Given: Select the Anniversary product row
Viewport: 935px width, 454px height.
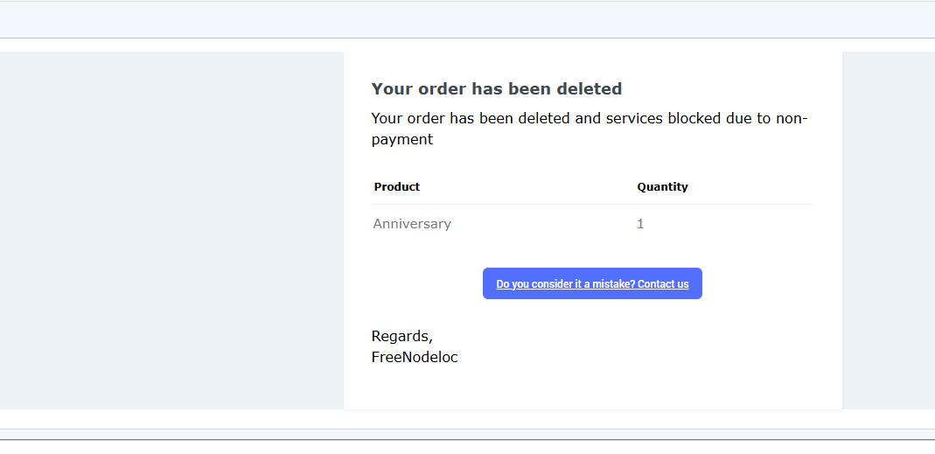Looking at the screenshot, I should click(593, 224).
